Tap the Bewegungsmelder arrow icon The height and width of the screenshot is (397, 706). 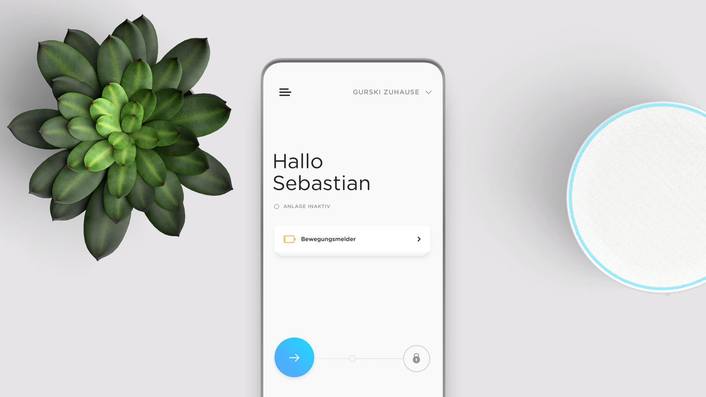(x=418, y=239)
